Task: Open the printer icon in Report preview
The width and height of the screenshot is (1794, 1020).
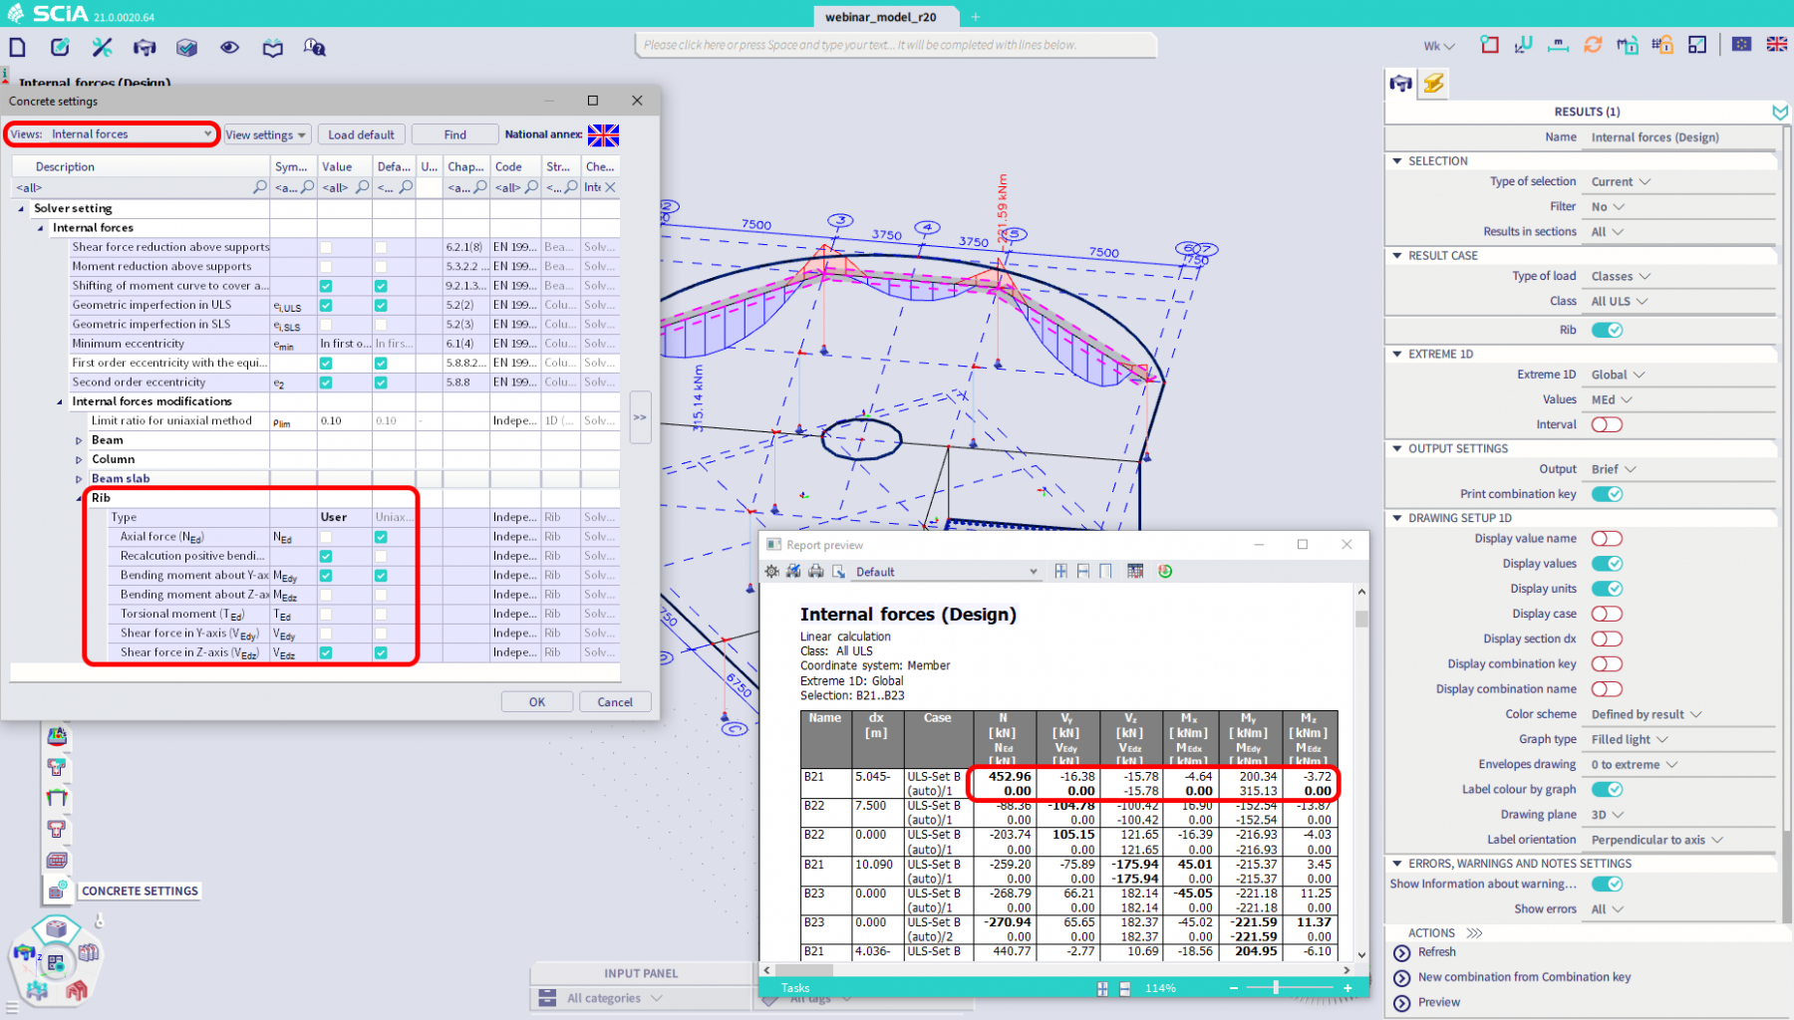Action: coord(816,571)
